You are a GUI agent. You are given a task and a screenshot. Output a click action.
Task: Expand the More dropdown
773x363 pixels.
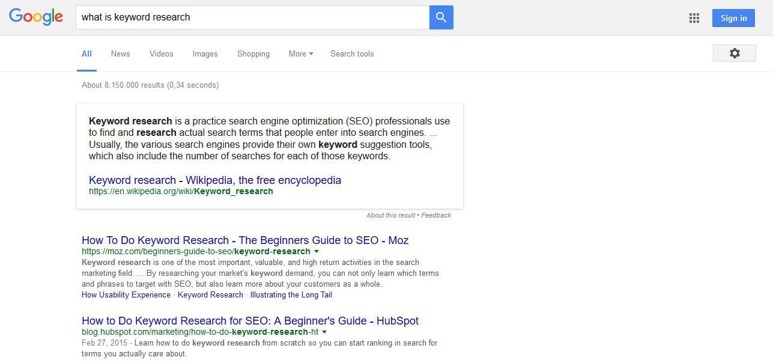click(x=301, y=53)
